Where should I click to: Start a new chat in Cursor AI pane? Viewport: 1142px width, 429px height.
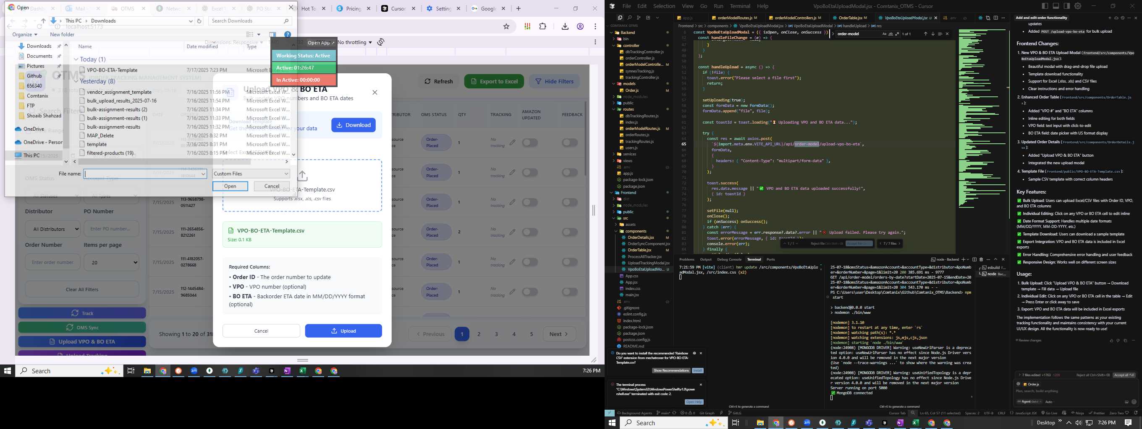pyautogui.click(x=1110, y=18)
